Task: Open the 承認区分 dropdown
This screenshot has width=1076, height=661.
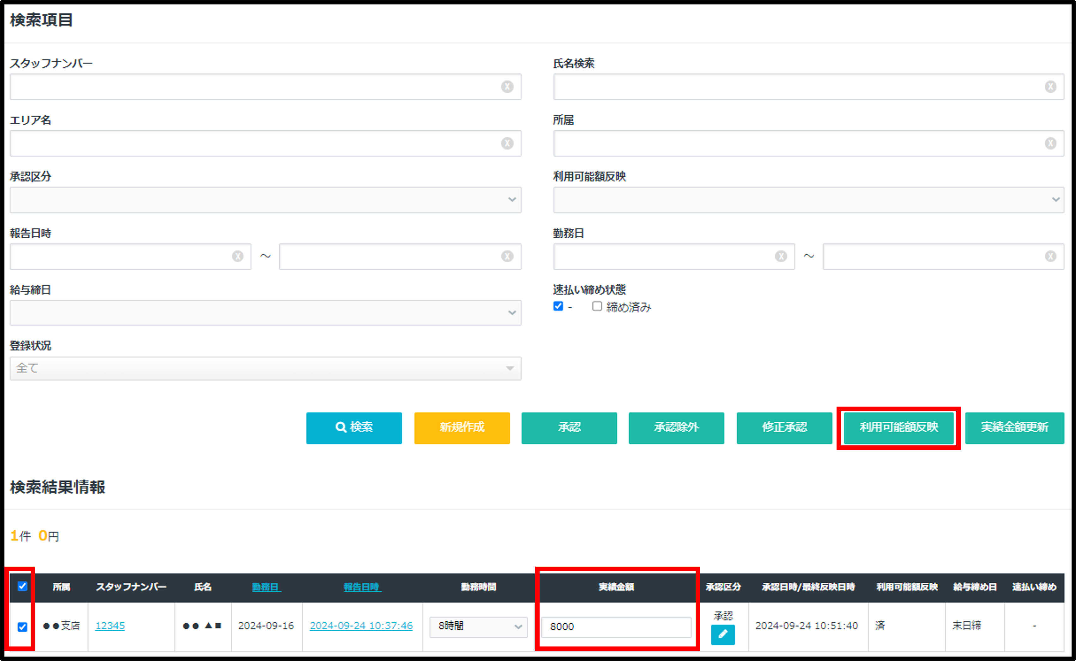Action: click(x=265, y=200)
